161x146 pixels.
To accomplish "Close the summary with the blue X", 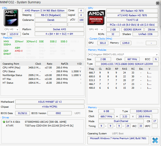I will tap(155, 140).
